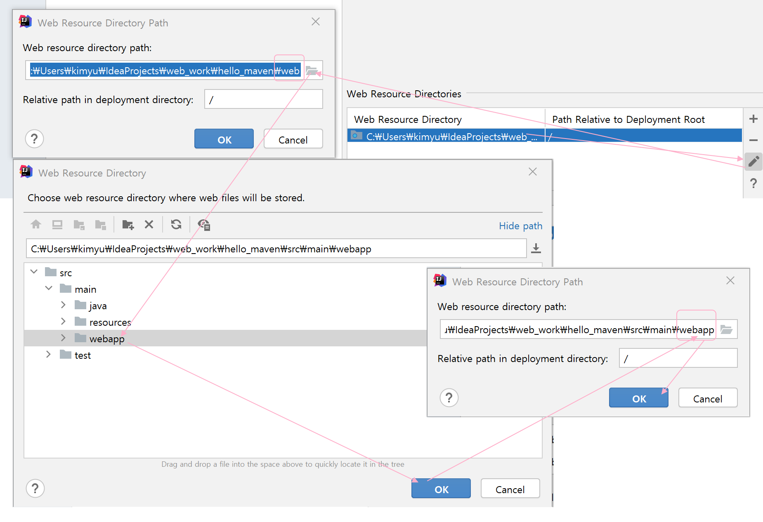Click OK in top-left Path dialog
The image size is (763, 522).
(224, 139)
